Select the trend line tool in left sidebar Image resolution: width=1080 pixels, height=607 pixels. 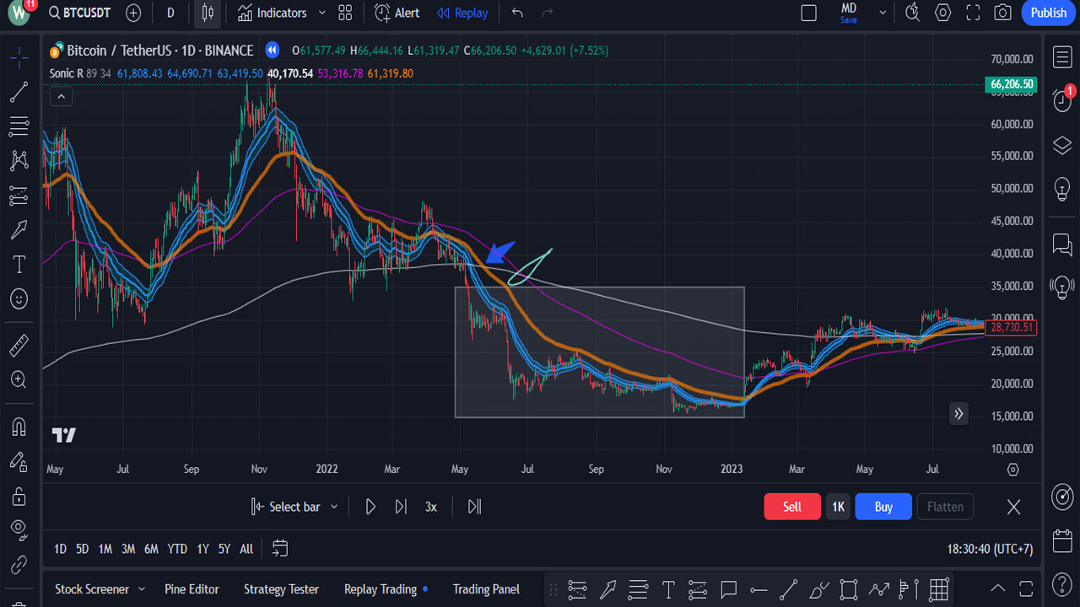(x=19, y=92)
